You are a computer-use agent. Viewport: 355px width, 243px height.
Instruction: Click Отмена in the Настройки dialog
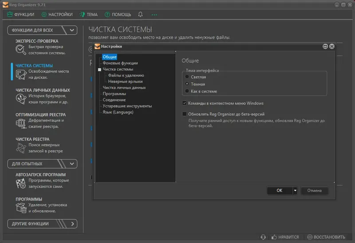(314, 191)
